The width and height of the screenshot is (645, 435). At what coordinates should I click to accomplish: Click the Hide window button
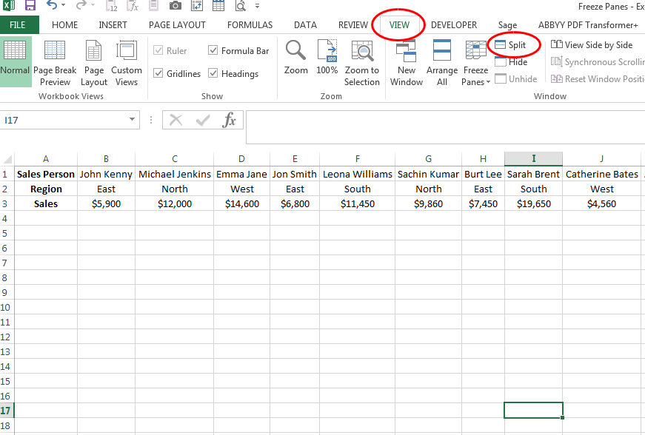[x=511, y=62]
